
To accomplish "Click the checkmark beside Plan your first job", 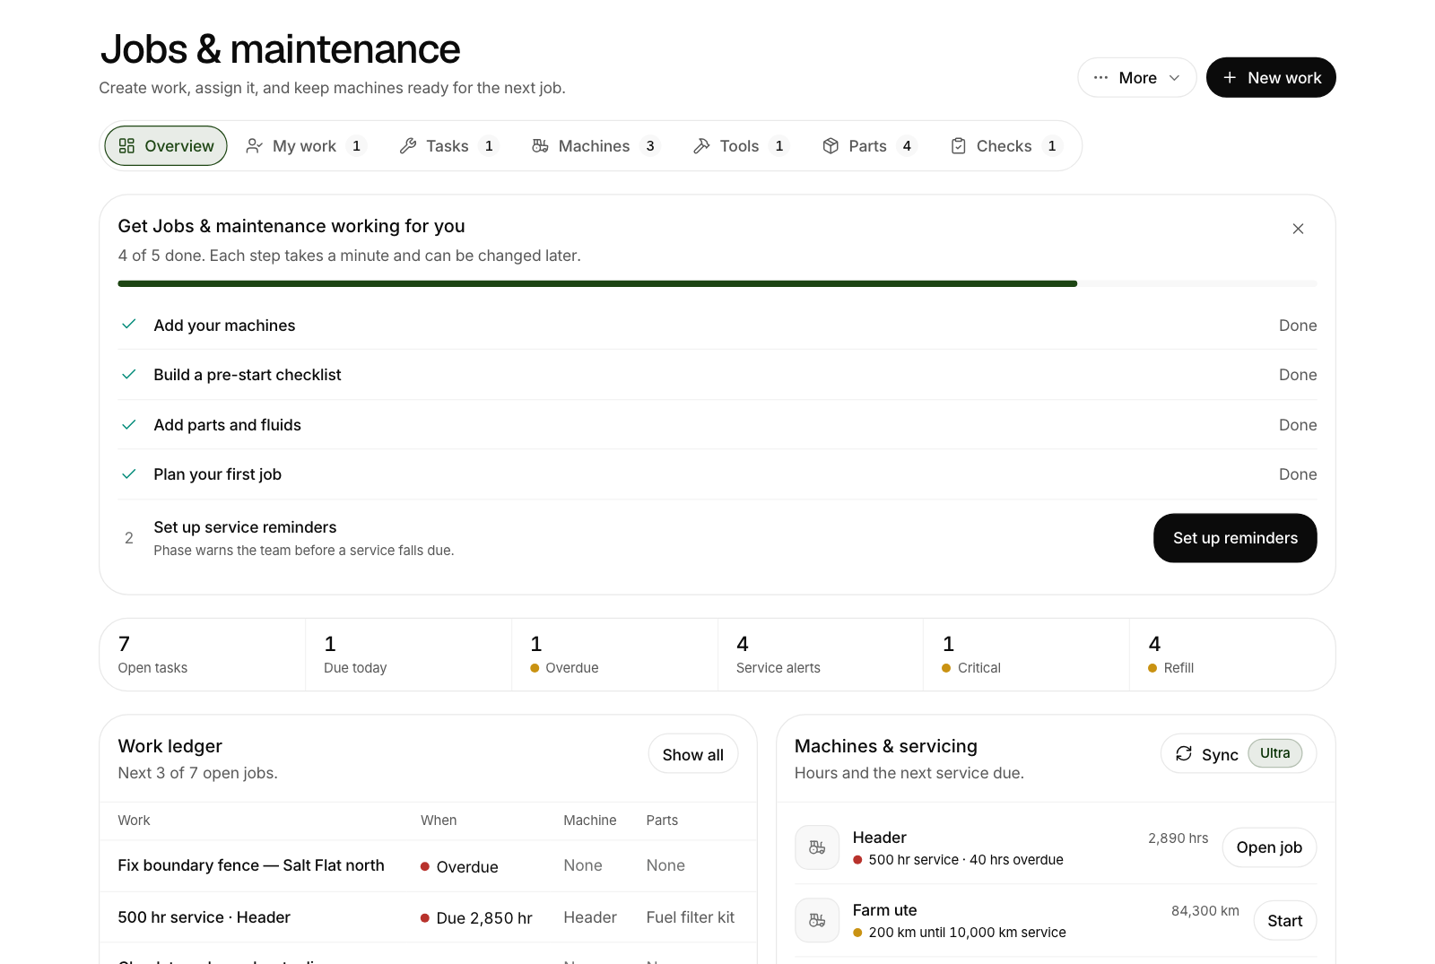I will pyautogui.click(x=129, y=473).
